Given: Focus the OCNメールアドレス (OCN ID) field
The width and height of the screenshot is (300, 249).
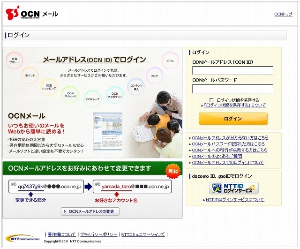Looking at the screenshot, I should [232, 70].
